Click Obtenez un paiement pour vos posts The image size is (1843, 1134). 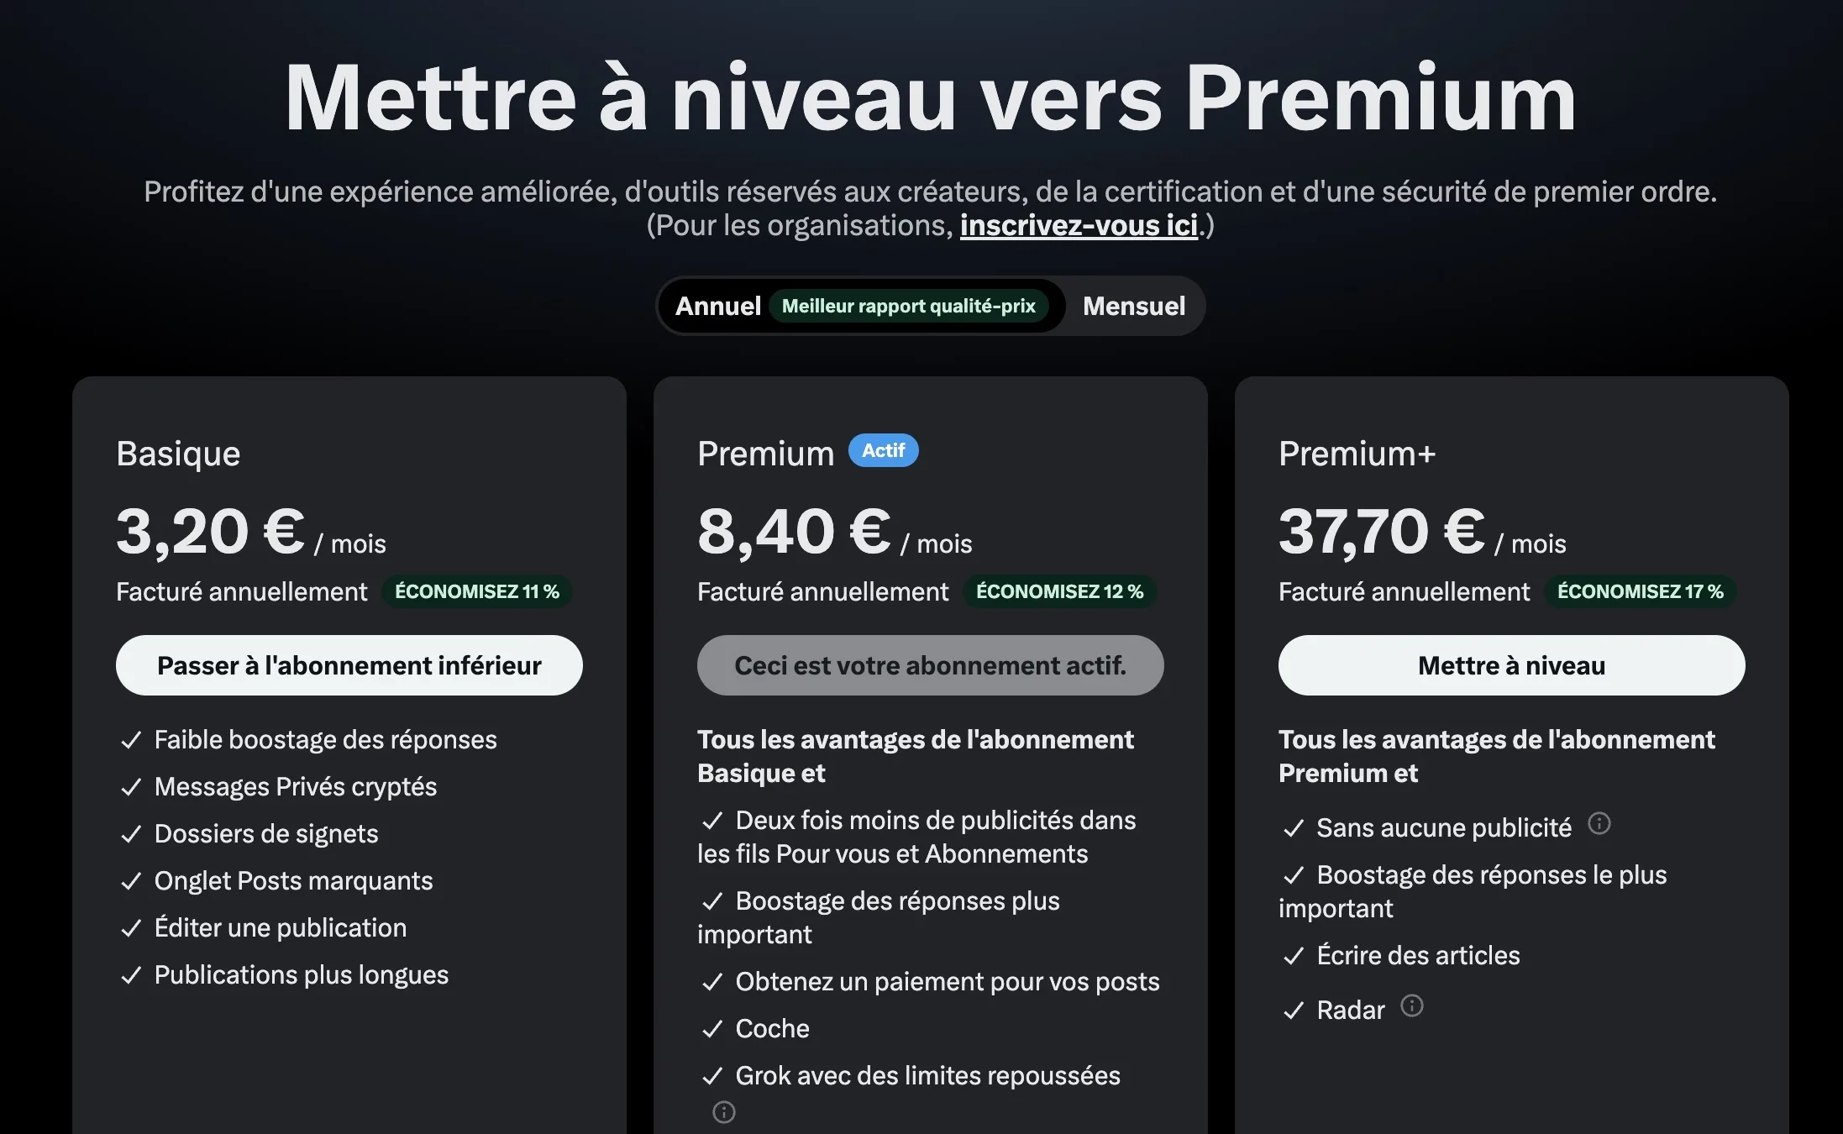(947, 981)
